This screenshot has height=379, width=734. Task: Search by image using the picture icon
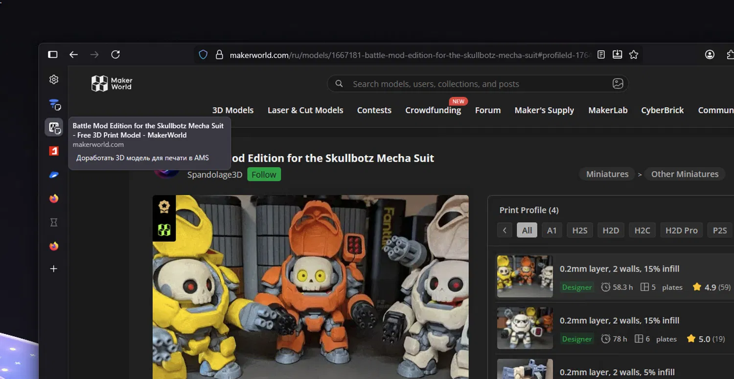coord(618,84)
